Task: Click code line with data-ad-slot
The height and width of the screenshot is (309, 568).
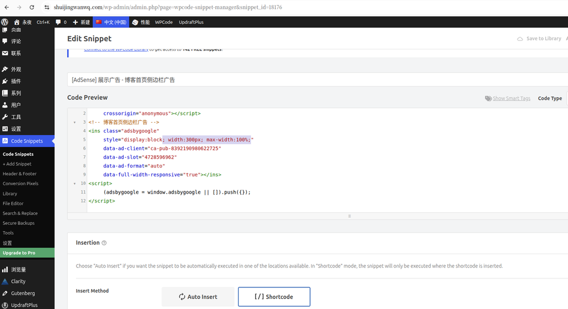Action: pos(140,157)
